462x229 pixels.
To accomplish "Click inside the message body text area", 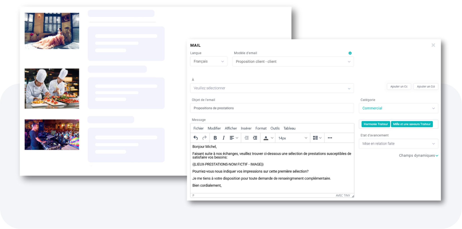I will click(x=272, y=168).
